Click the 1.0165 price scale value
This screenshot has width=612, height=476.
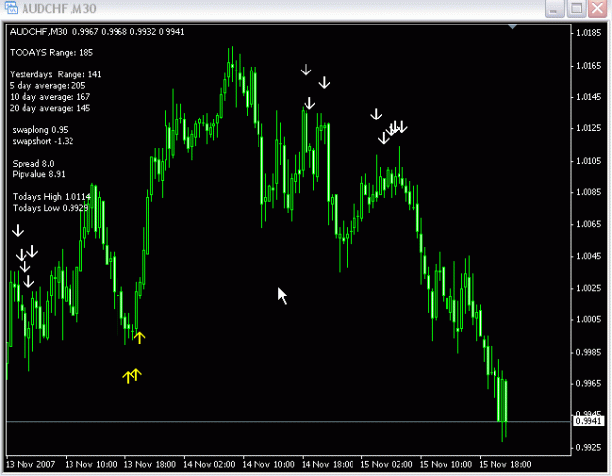click(x=588, y=66)
